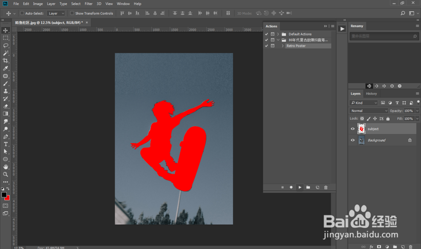Enable the Auto-Select checkbox

pos(22,13)
